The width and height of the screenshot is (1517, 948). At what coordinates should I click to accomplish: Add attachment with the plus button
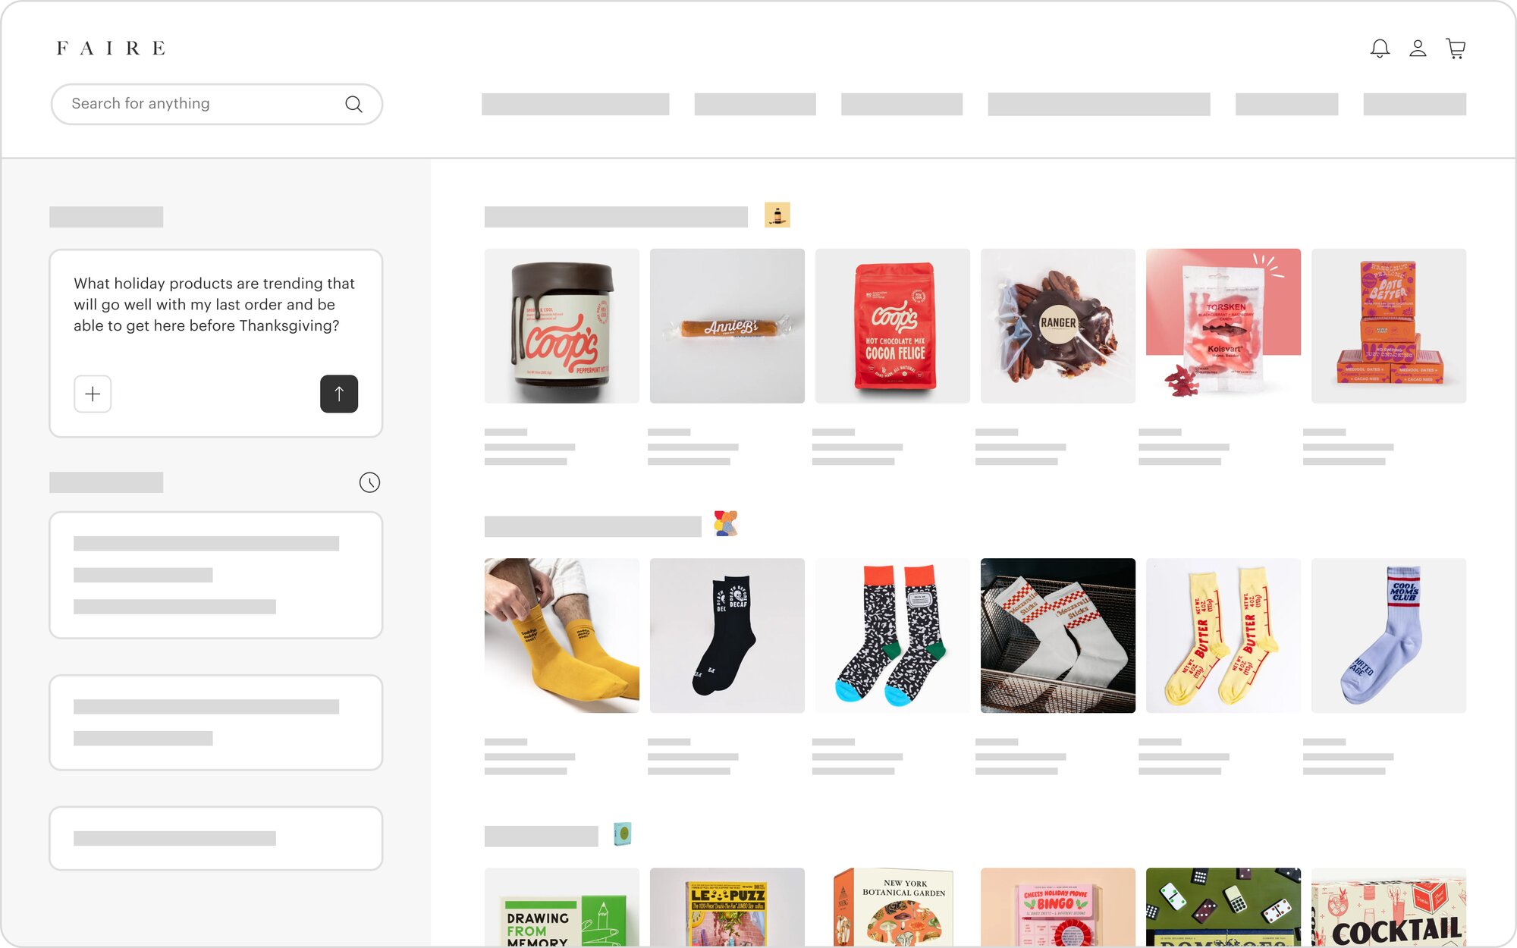pos(93,394)
